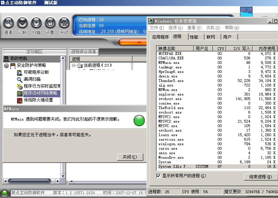Click the 查看 magnifier toolbar icon

[x=8, y=23]
